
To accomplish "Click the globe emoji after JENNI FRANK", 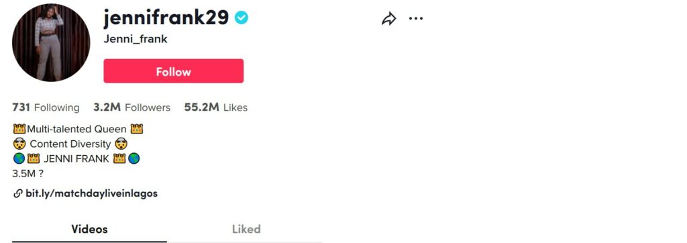I will click(x=134, y=159).
